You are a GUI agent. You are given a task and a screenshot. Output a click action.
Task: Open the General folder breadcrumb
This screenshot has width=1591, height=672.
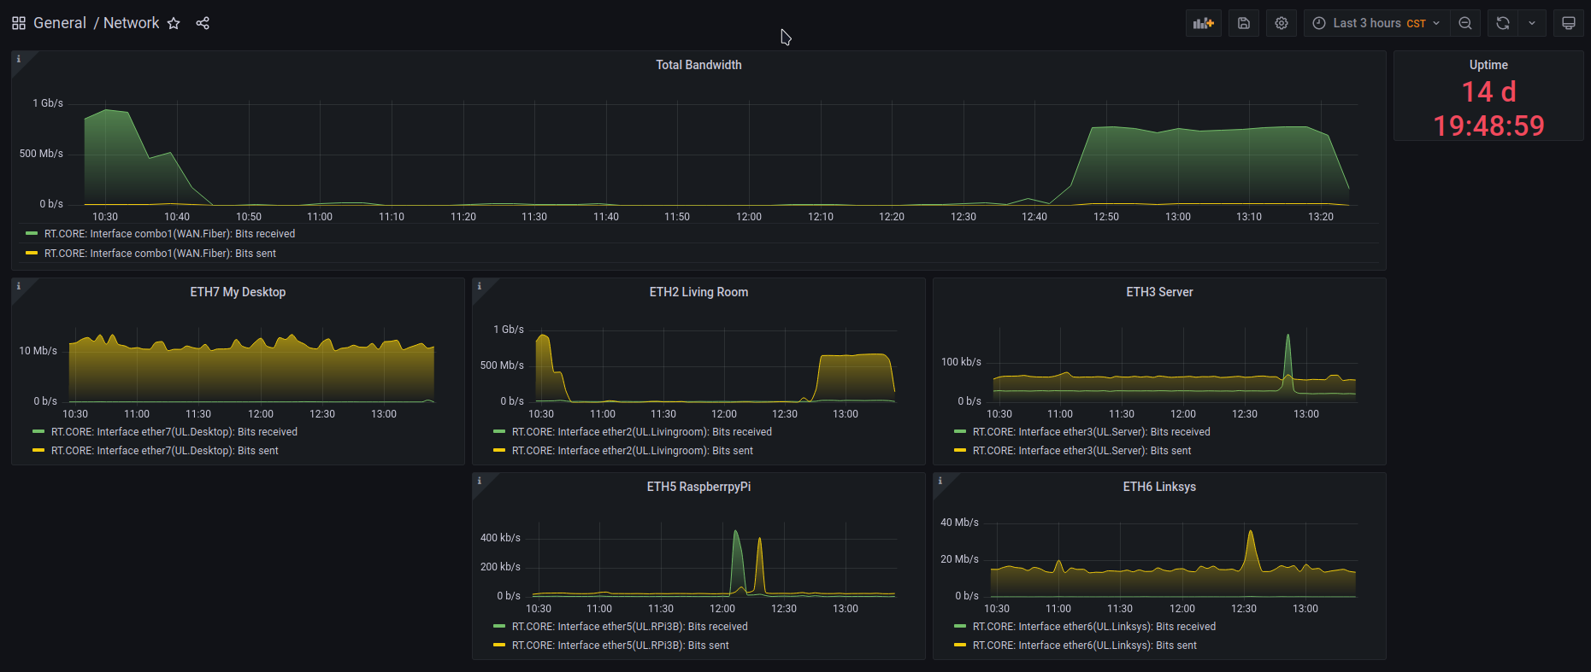60,23
